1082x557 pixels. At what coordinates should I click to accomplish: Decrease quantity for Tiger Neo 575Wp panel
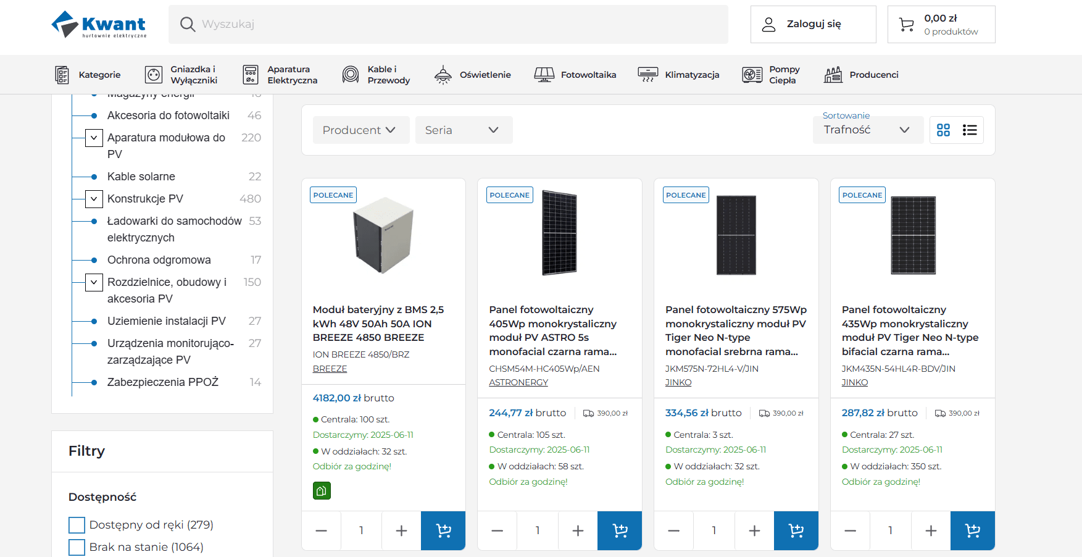tap(674, 530)
